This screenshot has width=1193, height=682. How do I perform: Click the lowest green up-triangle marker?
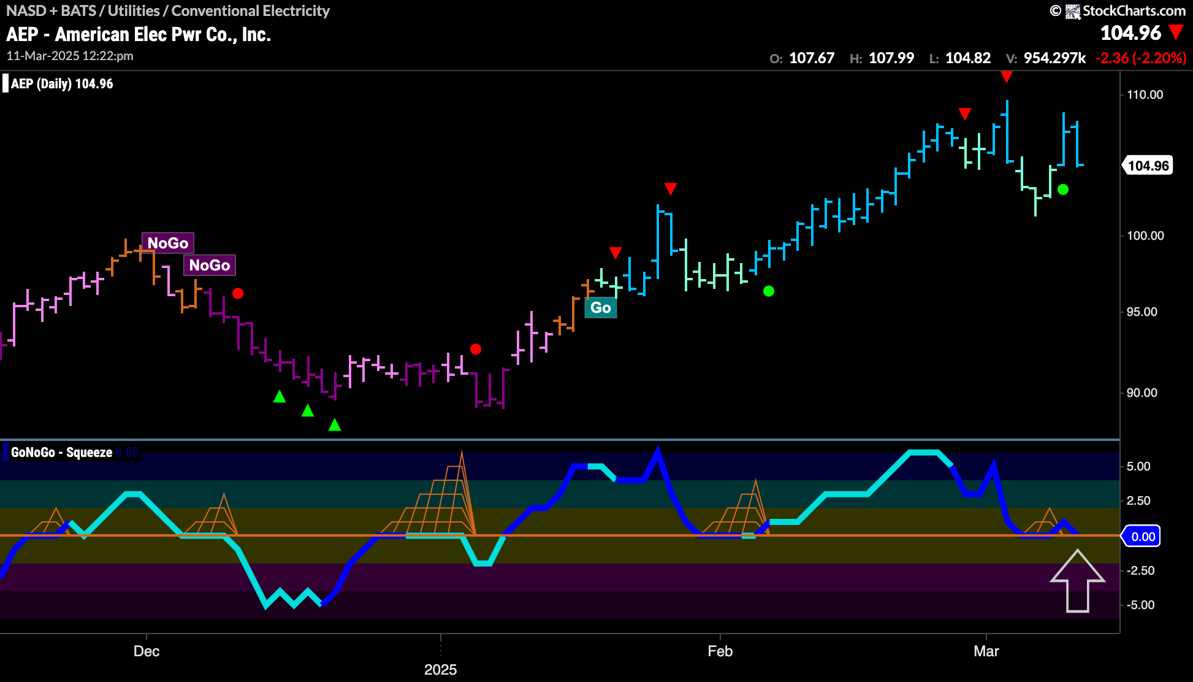point(335,424)
